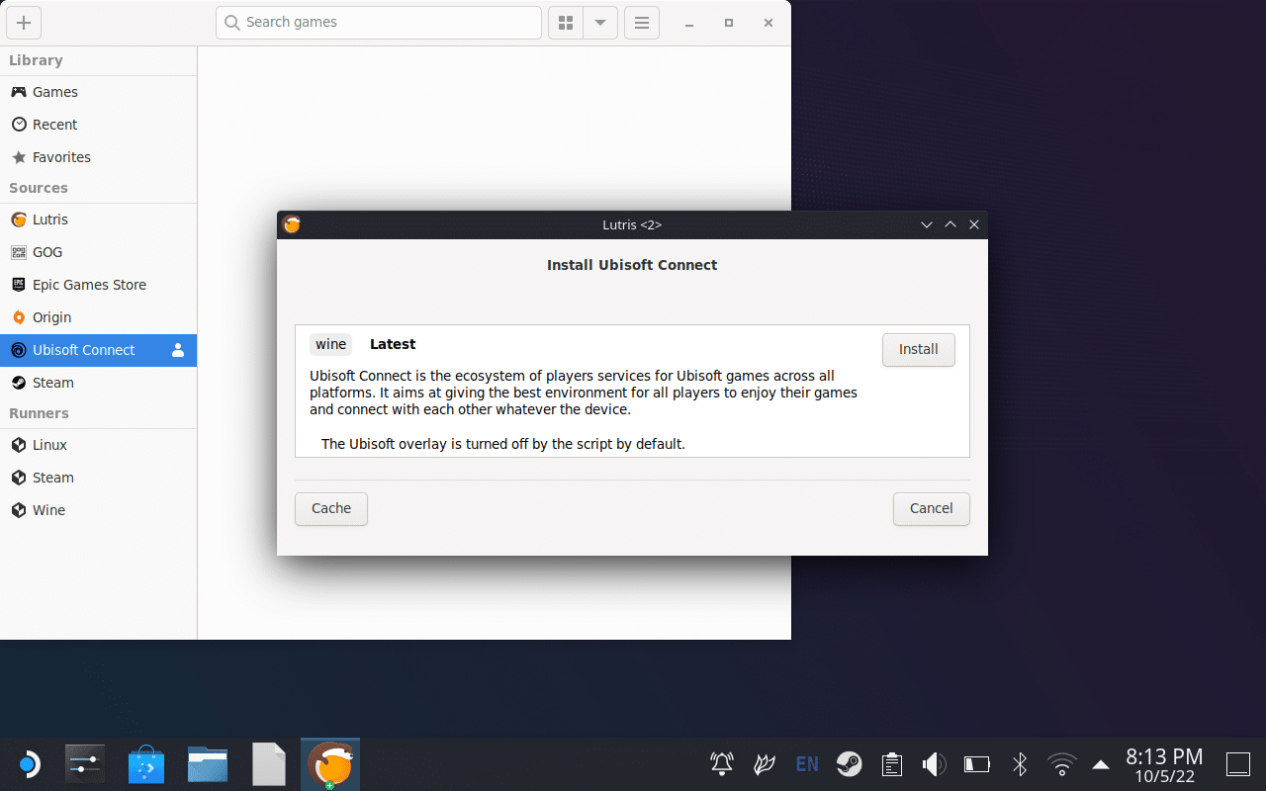1266x791 pixels.
Task: Select the Lutris source
Action: (98, 220)
